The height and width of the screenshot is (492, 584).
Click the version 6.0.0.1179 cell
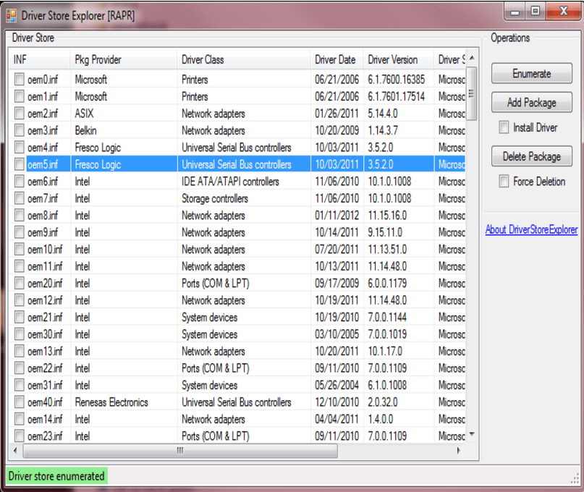pyautogui.click(x=387, y=283)
